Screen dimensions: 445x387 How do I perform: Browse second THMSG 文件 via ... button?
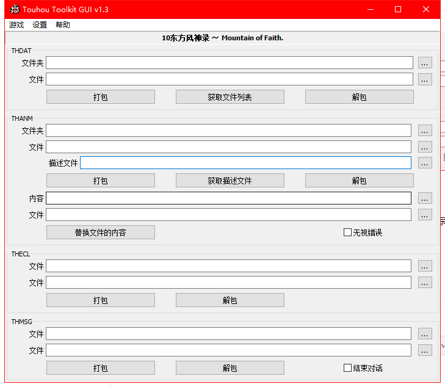pyautogui.click(x=425, y=350)
